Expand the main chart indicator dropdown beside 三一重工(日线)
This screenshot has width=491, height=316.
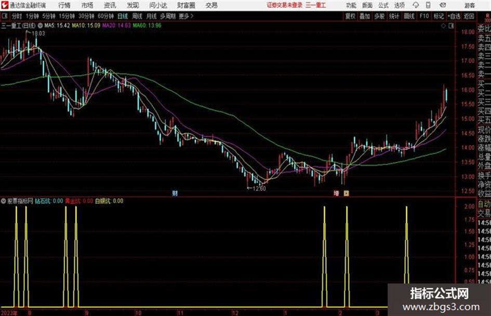(40, 25)
